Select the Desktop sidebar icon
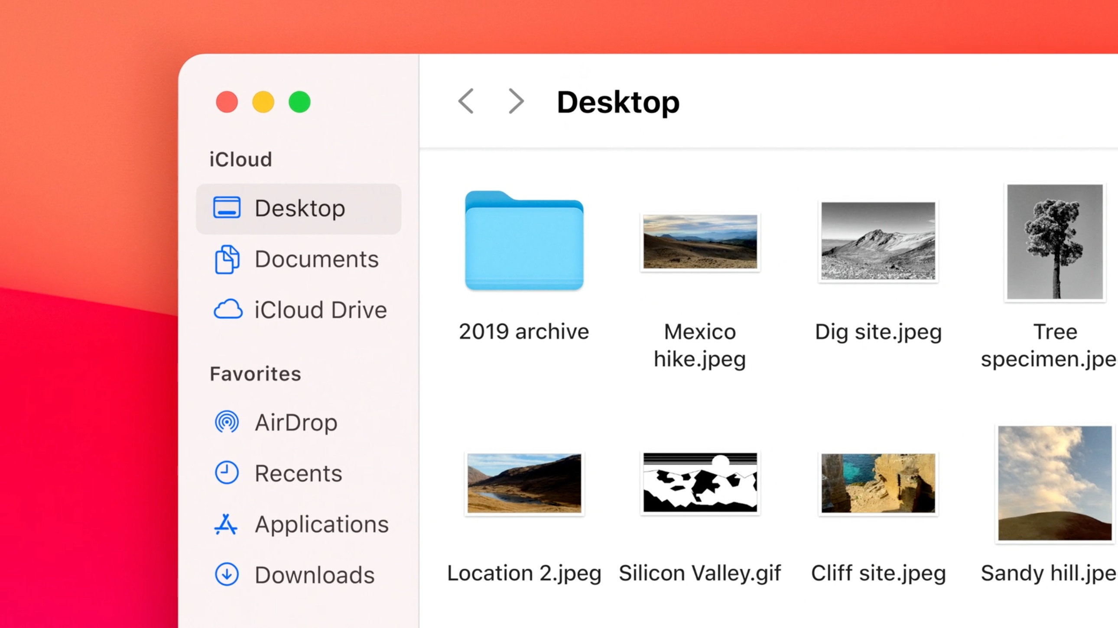Screen dimensions: 1118x628 coord(227,208)
